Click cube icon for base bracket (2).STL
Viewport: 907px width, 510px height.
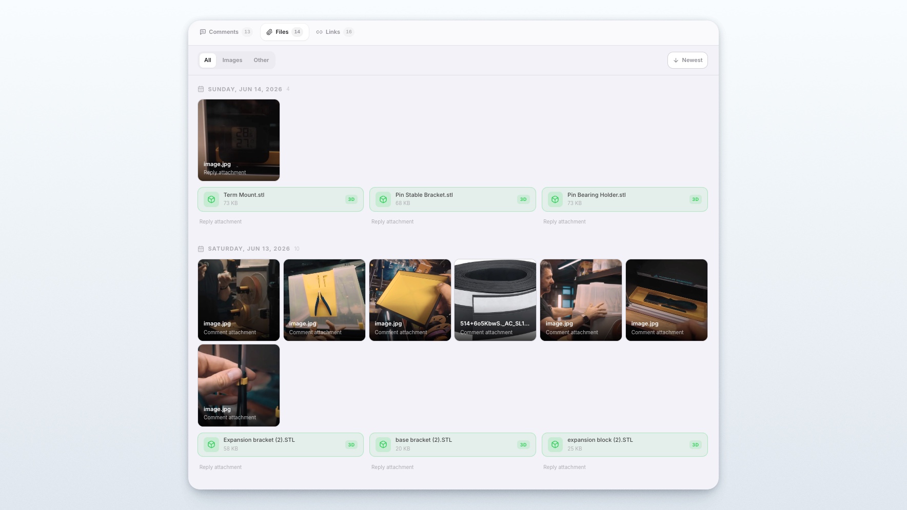point(383,445)
